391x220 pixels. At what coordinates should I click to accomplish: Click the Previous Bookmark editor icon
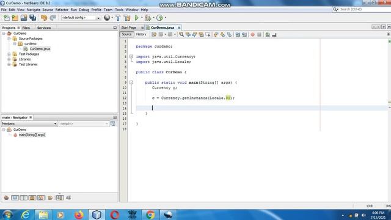point(216,34)
